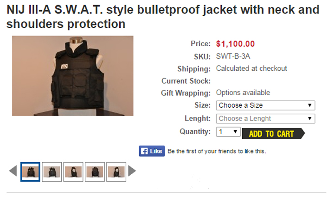Click the Current Stock label
Image resolution: width=334 pixels, height=201 pixels.
tap(186, 81)
